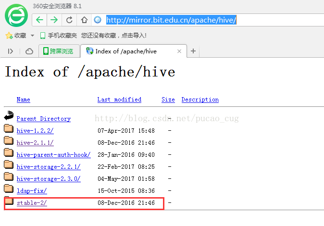This screenshot has height=226, width=324.
Task: Click the site security icon in address bar
Action: [x=98, y=20]
